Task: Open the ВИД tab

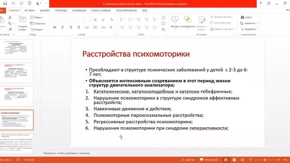Action: tap(145, 10)
